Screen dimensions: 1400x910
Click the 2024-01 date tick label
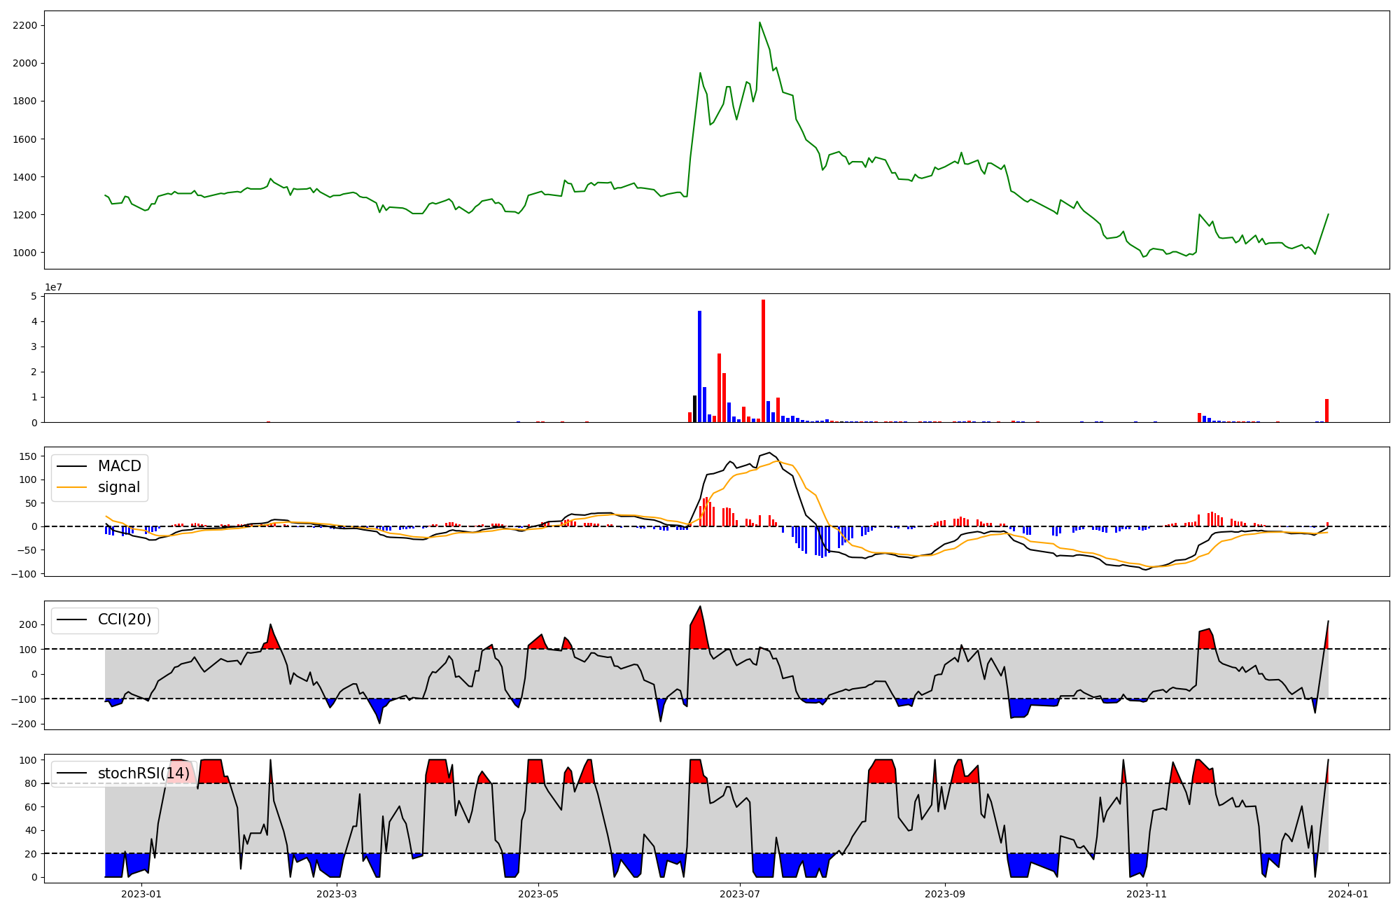point(1348,894)
